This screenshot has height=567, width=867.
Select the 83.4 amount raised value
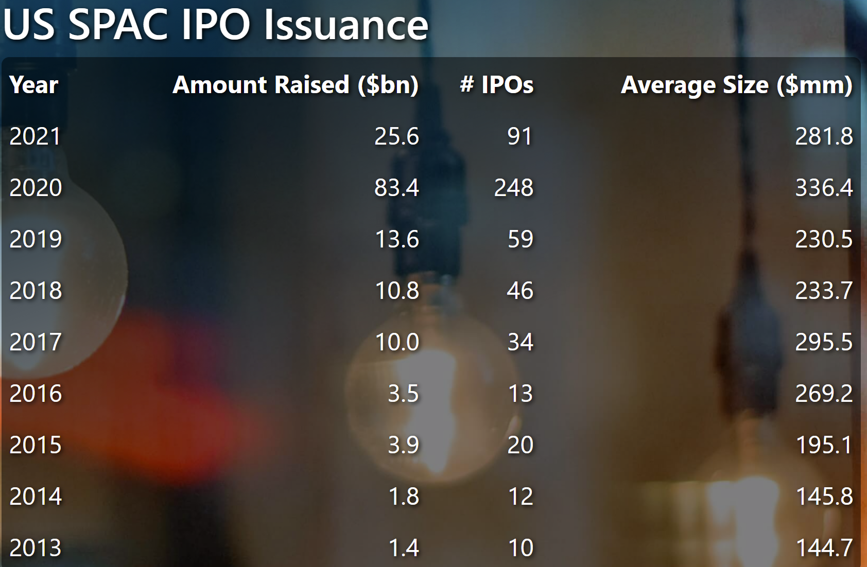[396, 188]
